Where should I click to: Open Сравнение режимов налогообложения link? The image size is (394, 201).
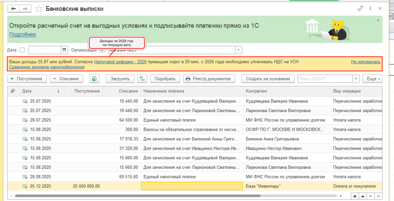coord(47,67)
